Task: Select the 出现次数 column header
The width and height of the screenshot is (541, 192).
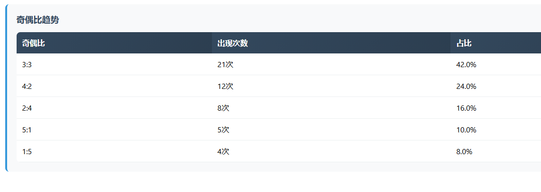Action: click(x=232, y=43)
